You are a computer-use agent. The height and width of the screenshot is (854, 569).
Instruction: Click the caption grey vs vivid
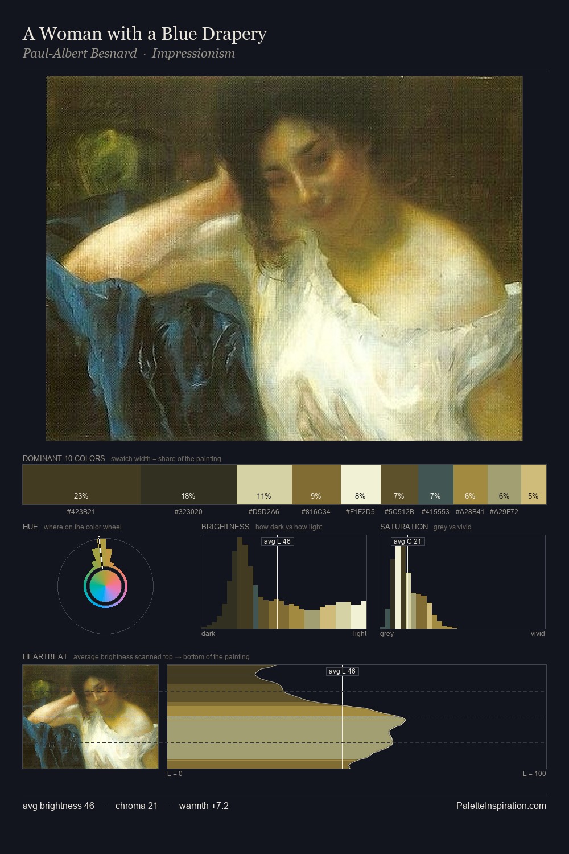click(x=452, y=527)
